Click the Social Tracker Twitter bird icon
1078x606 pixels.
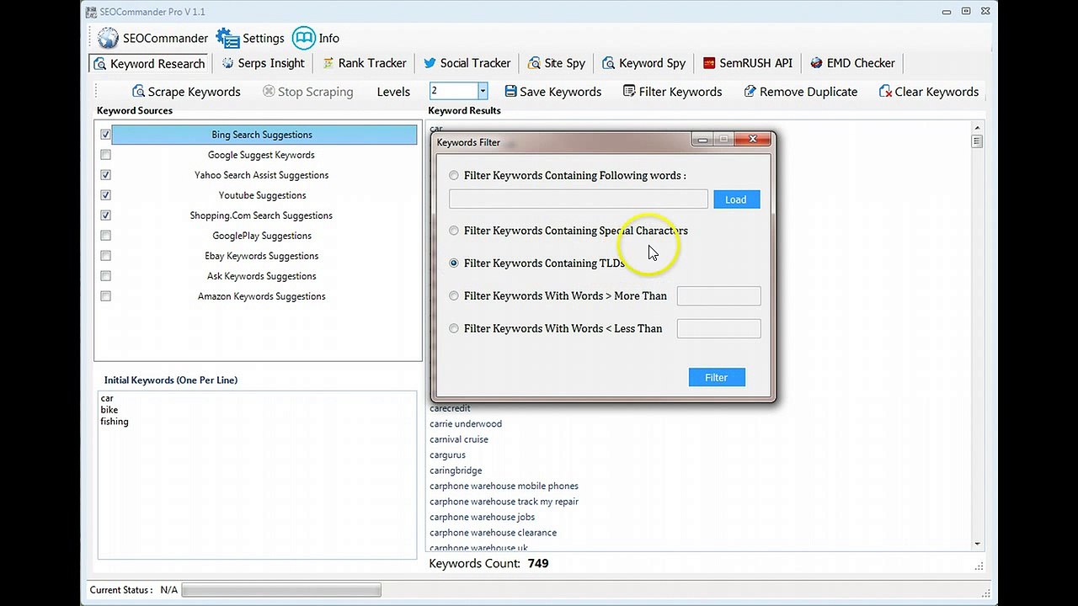(430, 63)
